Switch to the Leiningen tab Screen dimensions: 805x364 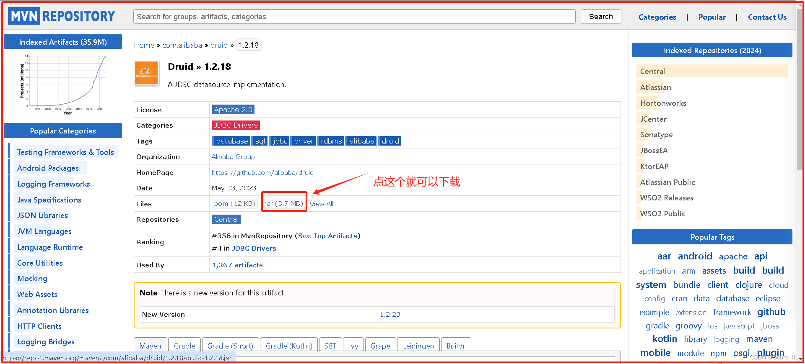418,346
